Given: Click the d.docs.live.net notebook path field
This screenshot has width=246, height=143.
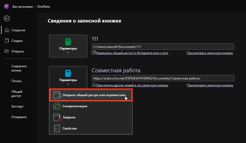Looking at the screenshot, I should [163, 78].
